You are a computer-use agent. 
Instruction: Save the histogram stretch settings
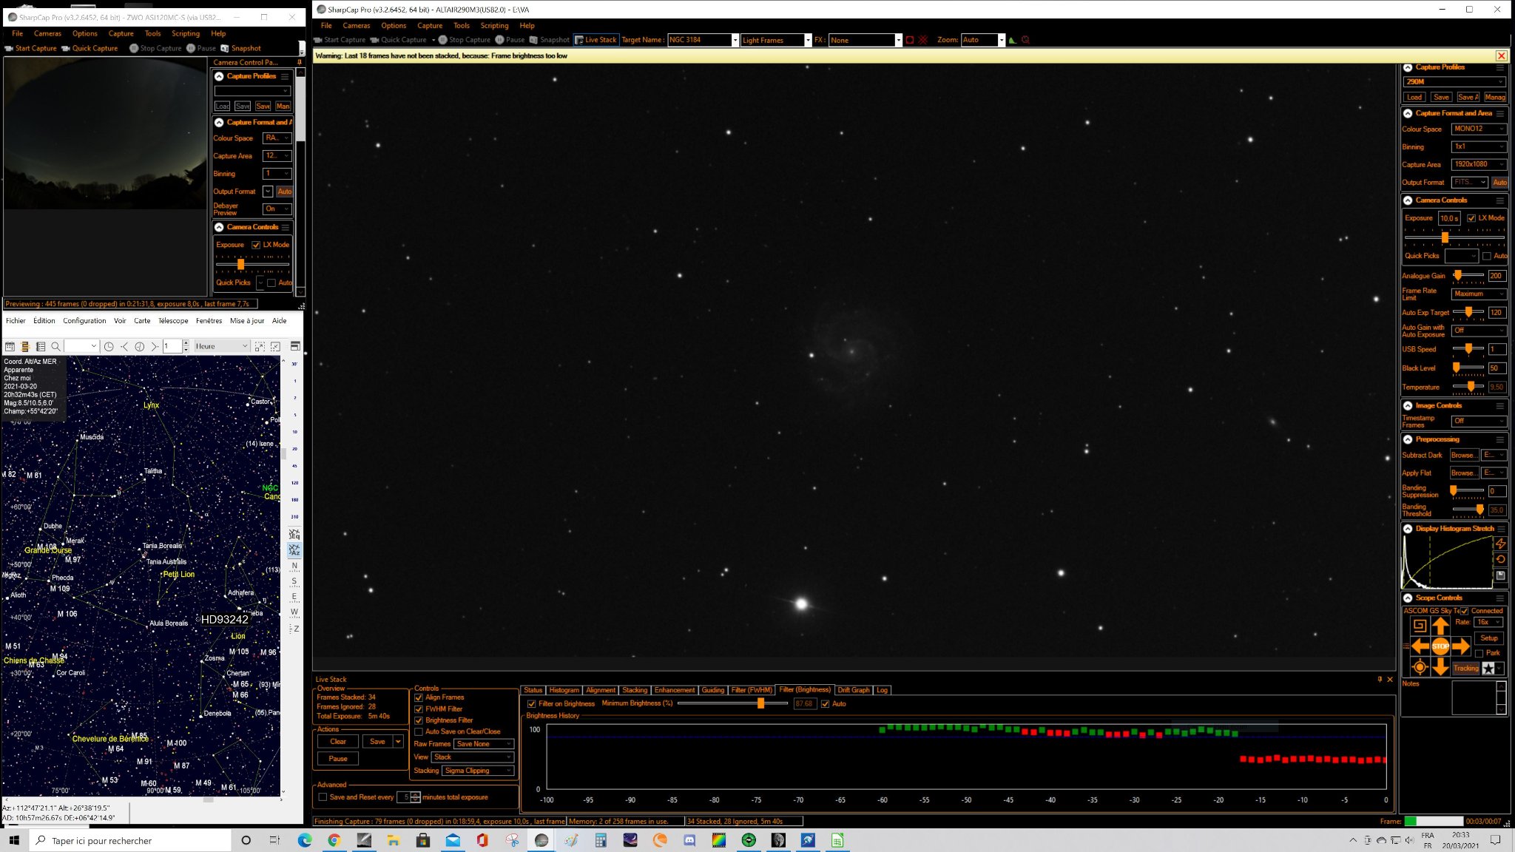(1501, 575)
